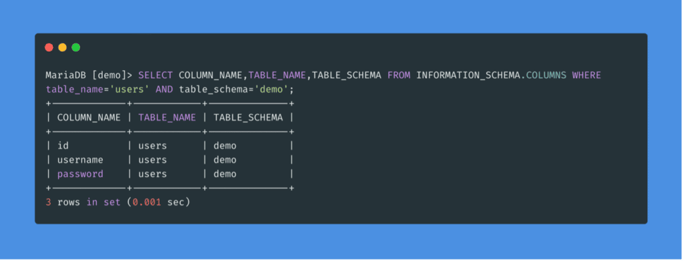The image size is (684, 261).
Task: Click the username row cell
Action: (x=80, y=160)
